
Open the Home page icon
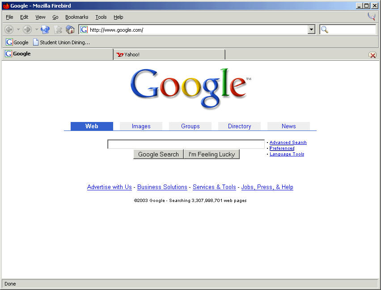[x=70, y=29]
